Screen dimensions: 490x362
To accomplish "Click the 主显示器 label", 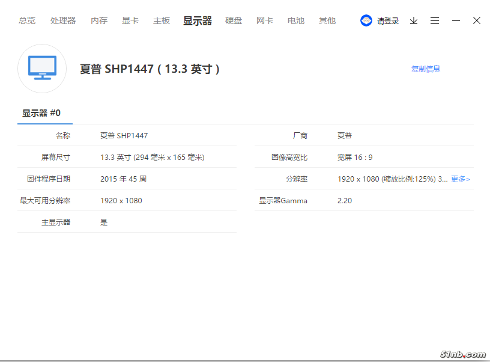I will (x=56, y=222).
